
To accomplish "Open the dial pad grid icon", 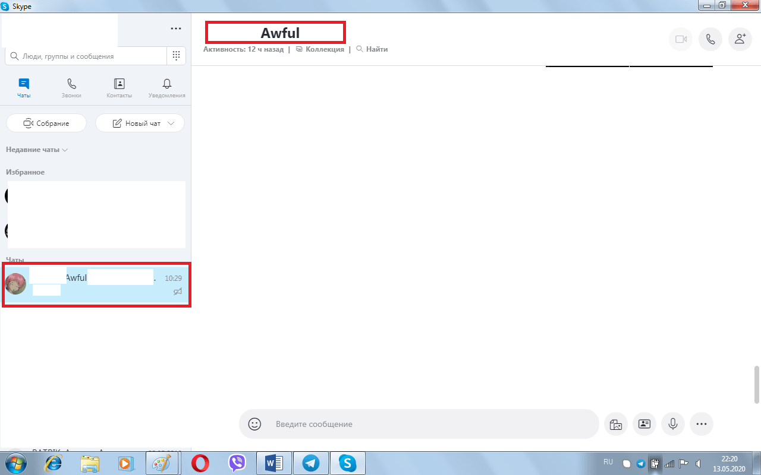I will 176,56.
